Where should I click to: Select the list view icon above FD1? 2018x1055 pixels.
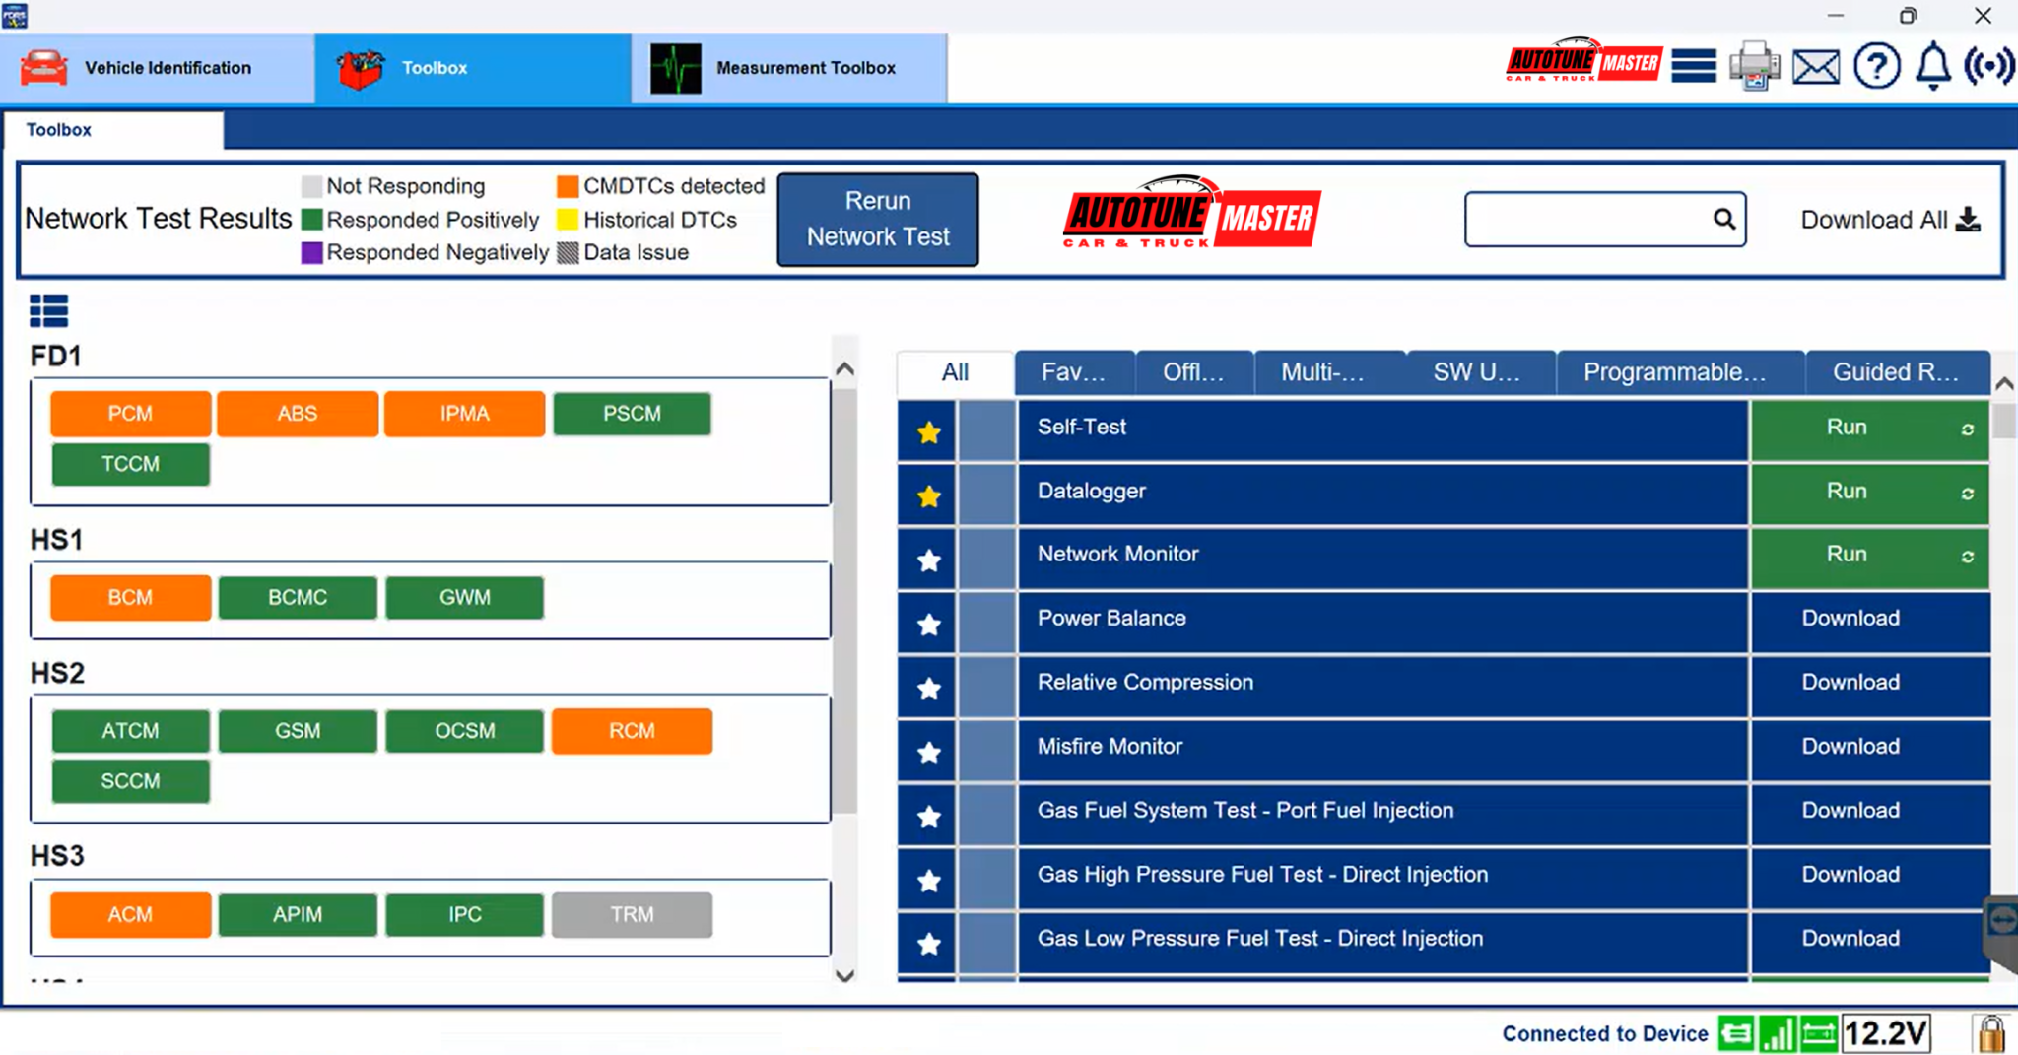[49, 309]
